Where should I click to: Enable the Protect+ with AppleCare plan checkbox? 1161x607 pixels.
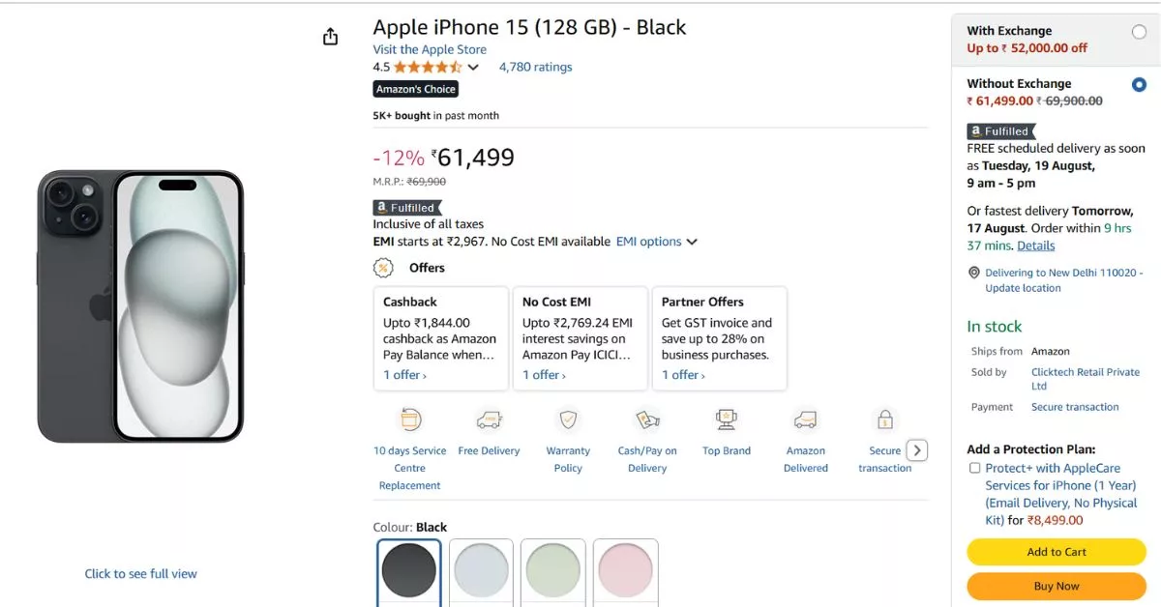pos(974,468)
